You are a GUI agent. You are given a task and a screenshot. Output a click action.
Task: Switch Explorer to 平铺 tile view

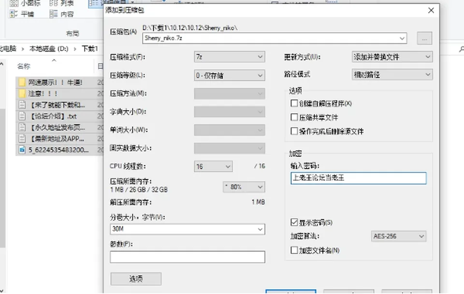22,14
